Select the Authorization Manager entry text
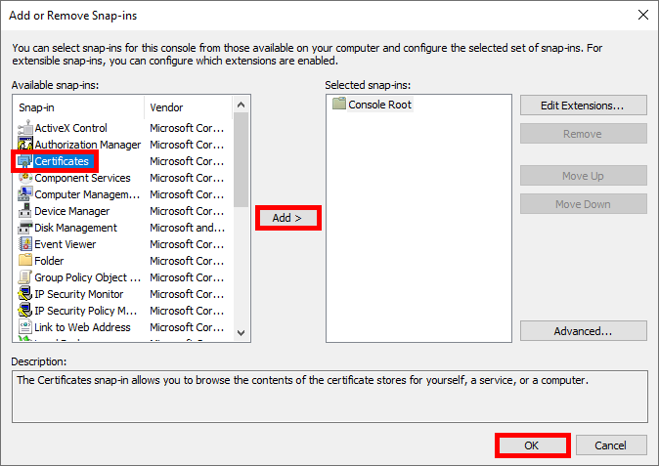The width and height of the screenshot is (659, 466). (87, 145)
